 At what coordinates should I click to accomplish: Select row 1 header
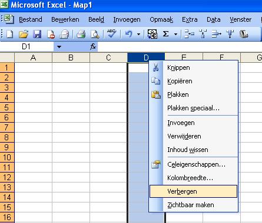pyautogui.click(x=7, y=67)
